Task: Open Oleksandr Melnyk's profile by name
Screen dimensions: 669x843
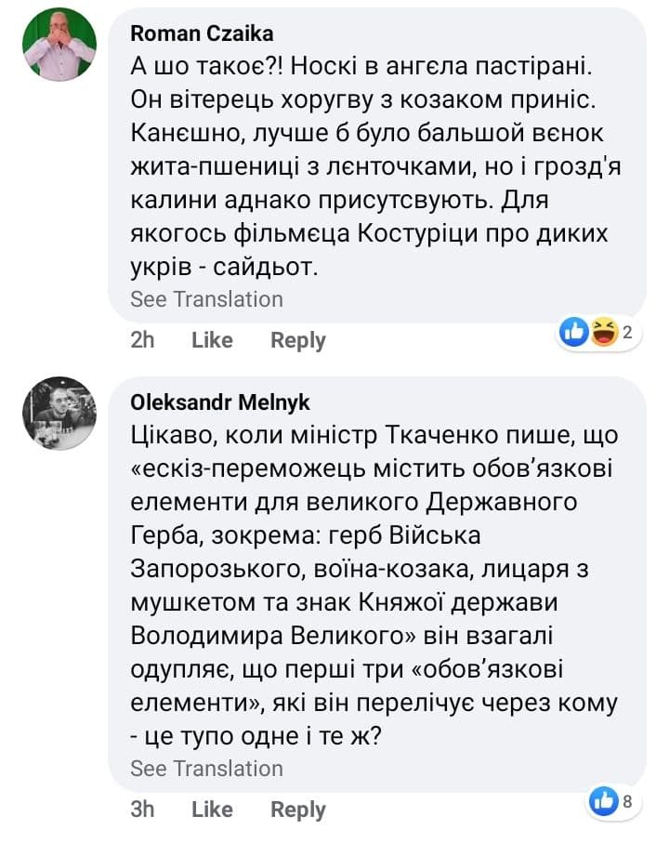Action: tap(220, 402)
